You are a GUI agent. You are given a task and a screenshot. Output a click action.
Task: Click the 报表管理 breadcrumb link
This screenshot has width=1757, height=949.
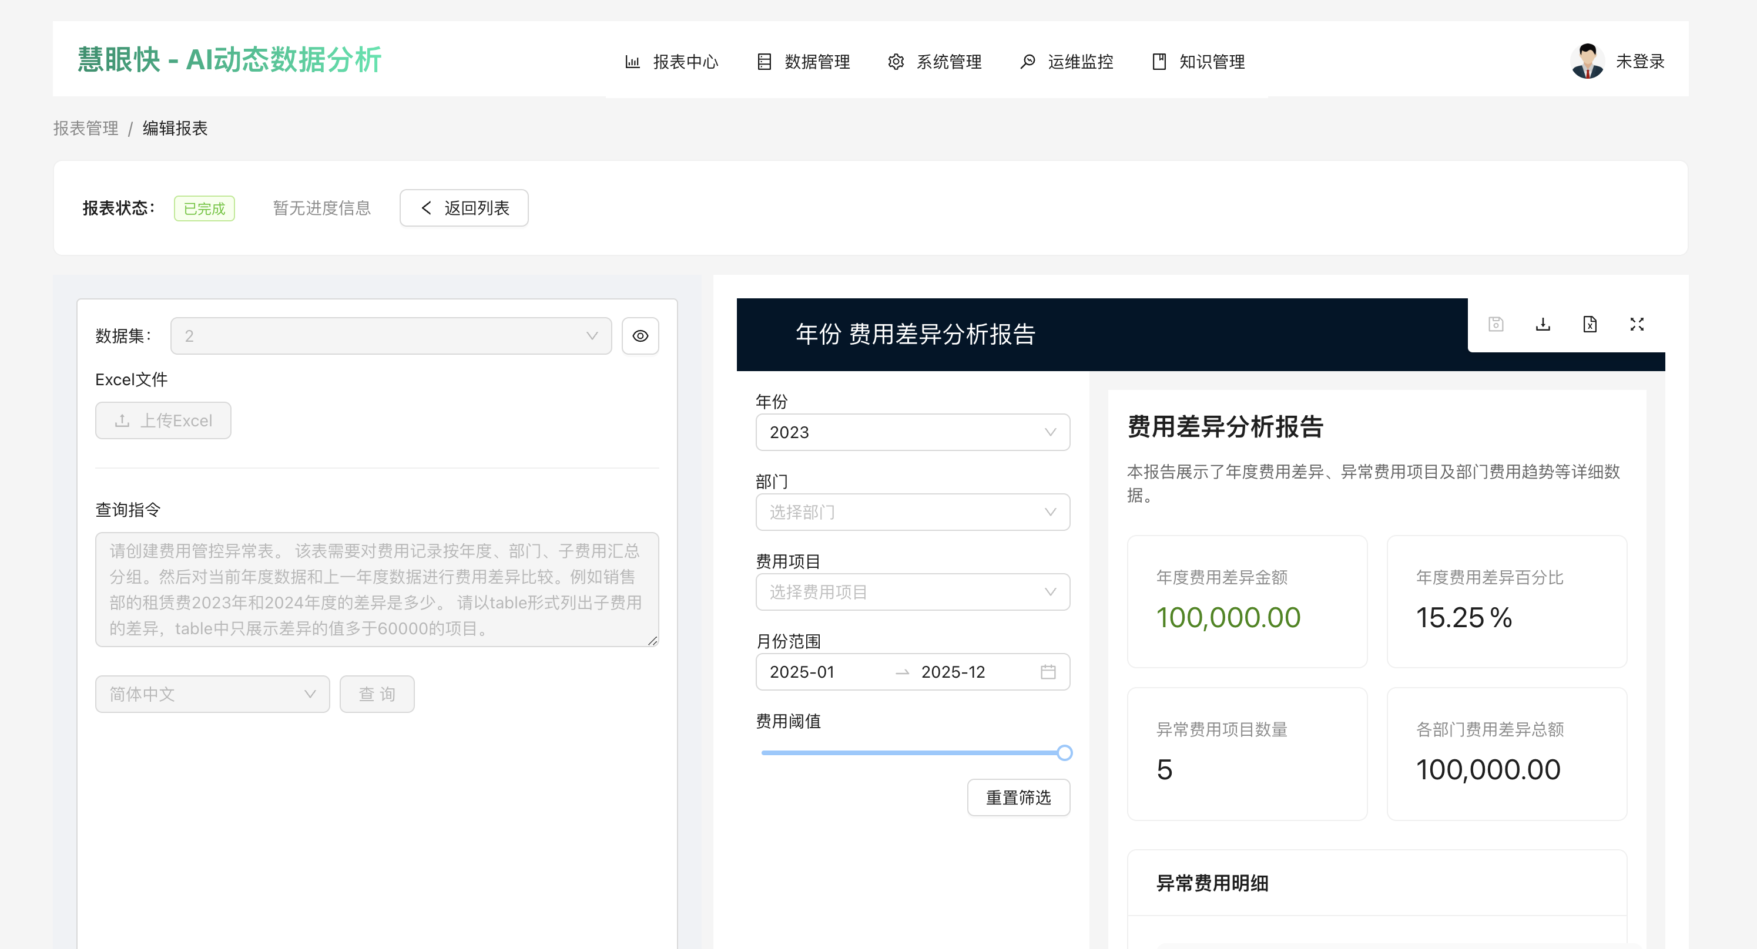coord(86,128)
